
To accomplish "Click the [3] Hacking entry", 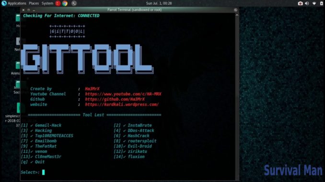I will [36, 130].
